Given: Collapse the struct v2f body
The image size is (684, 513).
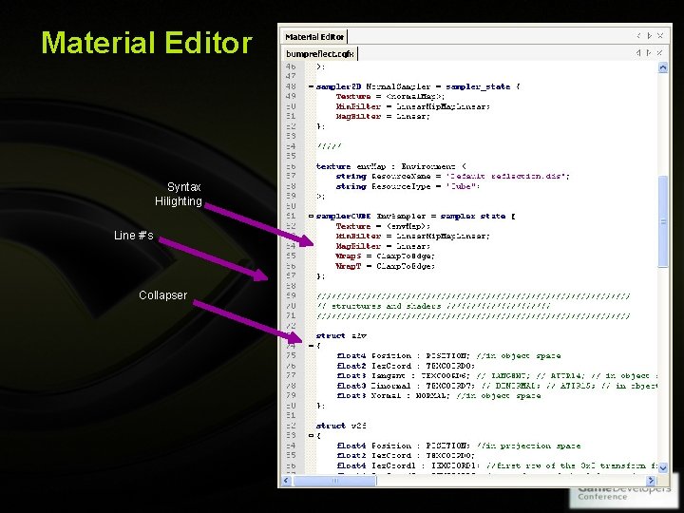Looking at the screenshot, I should [x=311, y=435].
